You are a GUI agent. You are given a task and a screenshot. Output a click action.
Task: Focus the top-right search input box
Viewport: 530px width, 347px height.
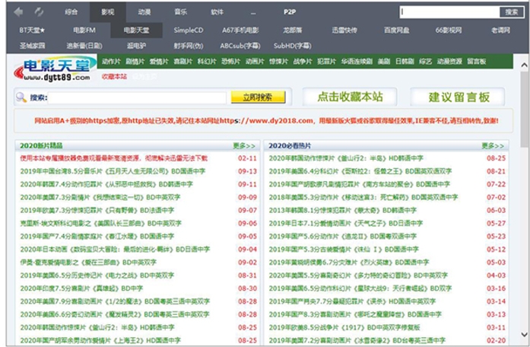click(449, 12)
